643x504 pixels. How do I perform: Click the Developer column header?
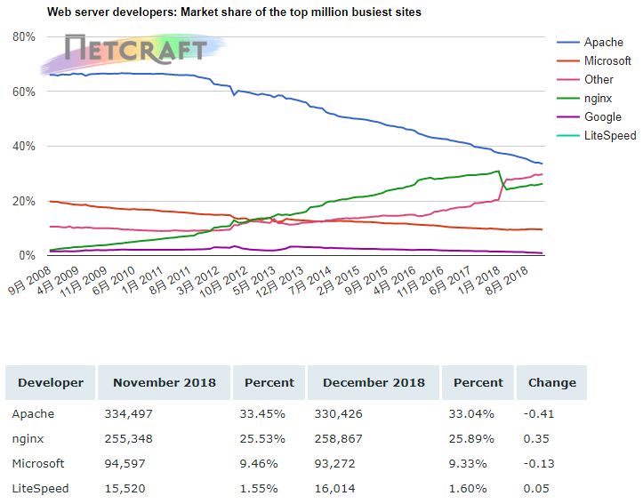(x=51, y=383)
